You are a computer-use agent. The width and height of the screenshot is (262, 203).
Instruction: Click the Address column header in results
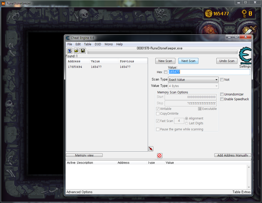pyautogui.click(x=78, y=61)
